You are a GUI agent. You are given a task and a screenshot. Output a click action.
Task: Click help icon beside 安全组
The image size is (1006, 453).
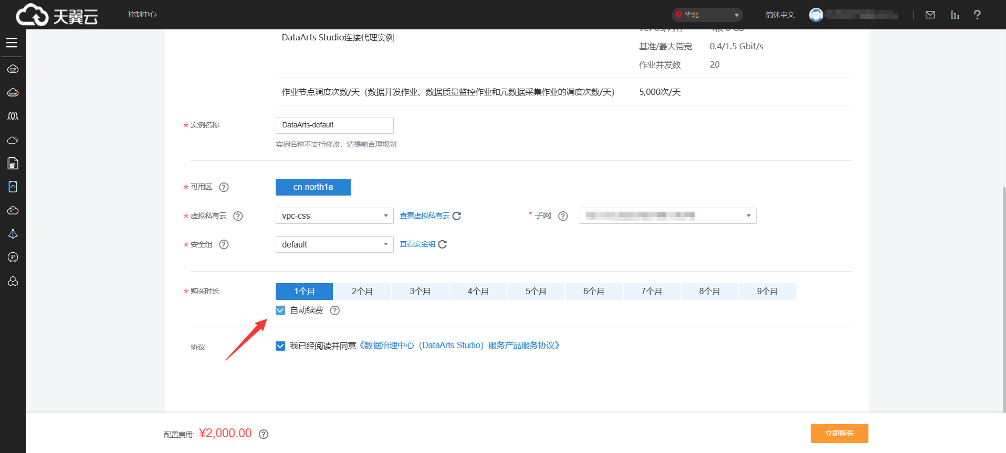224,244
